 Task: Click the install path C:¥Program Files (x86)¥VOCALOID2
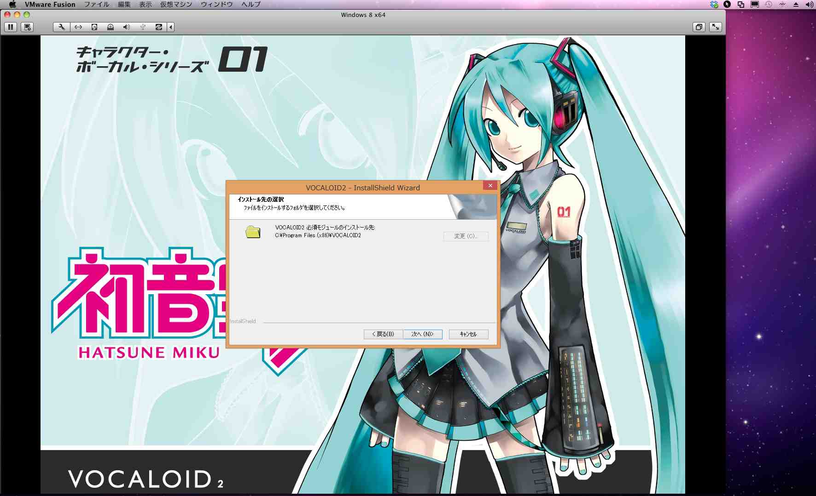click(318, 235)
